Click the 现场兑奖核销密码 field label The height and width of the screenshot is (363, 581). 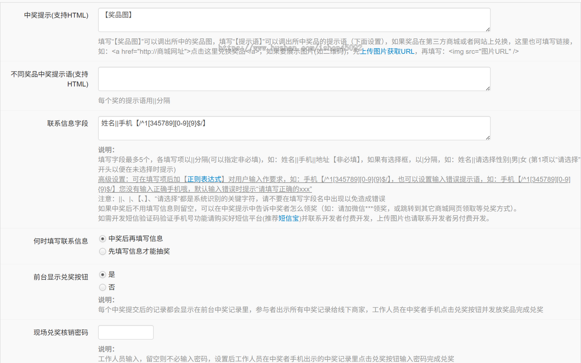(x=61, y=333)
